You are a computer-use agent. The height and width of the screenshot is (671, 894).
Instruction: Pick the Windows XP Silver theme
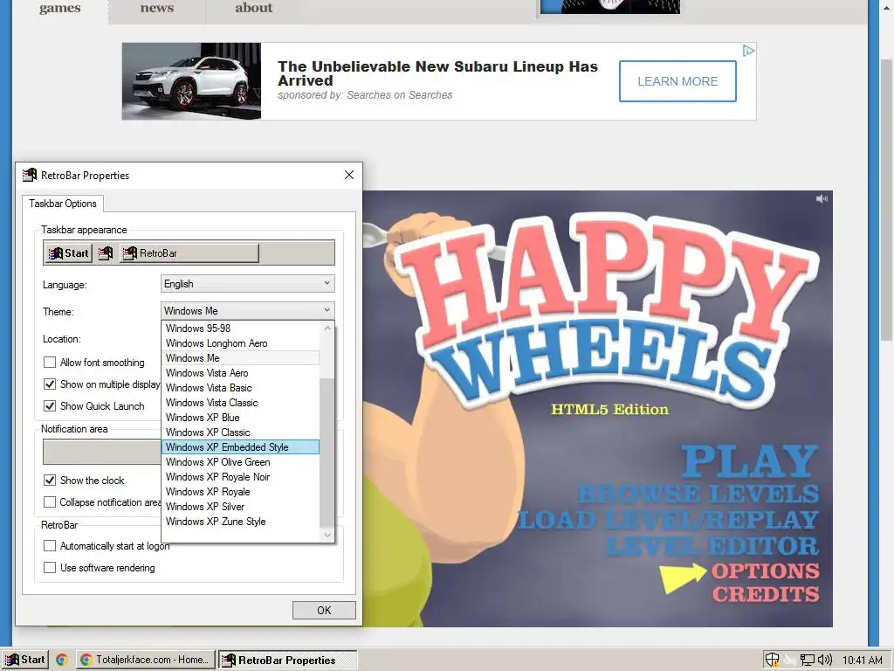(241, 506)
